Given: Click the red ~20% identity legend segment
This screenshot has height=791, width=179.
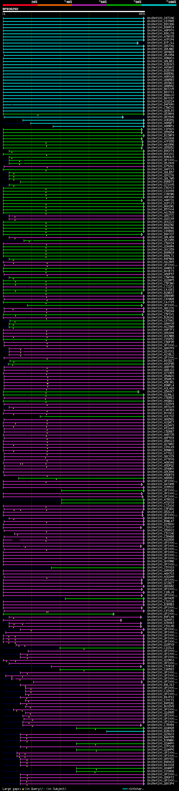Looking at the screenshot, I should 20,5.
